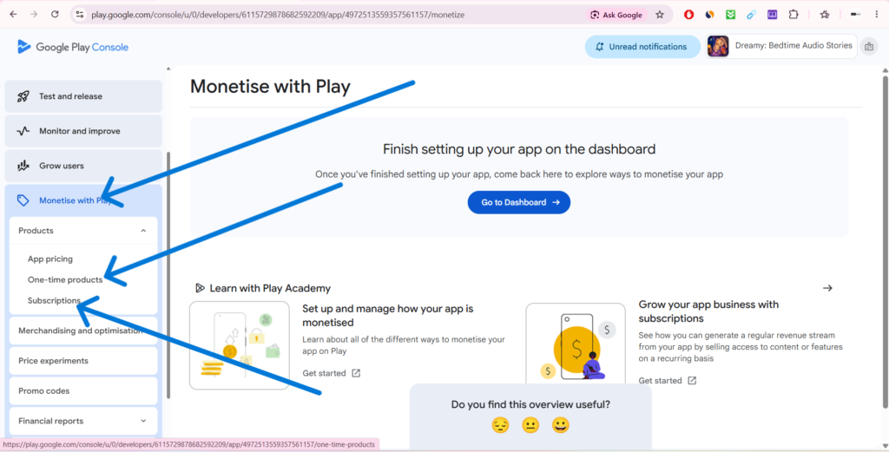
Task: Open Grow users section
Action: (83, 166)
